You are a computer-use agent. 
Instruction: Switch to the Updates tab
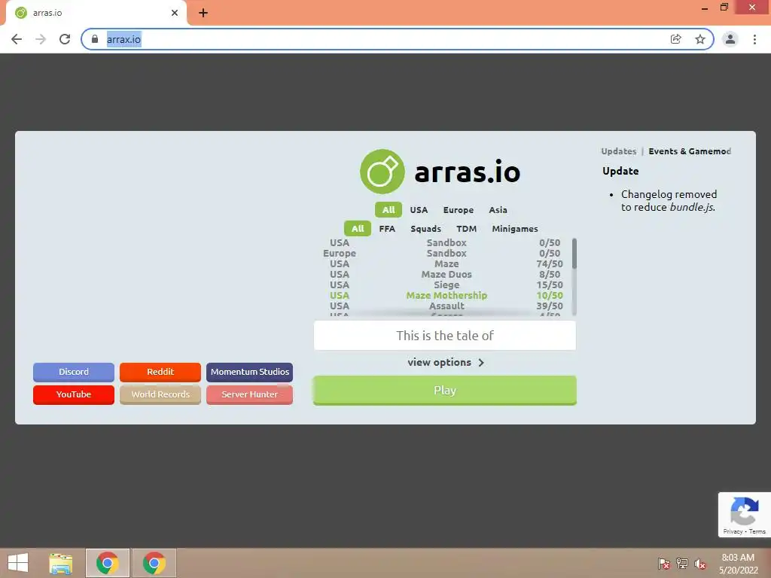point(619,151)
